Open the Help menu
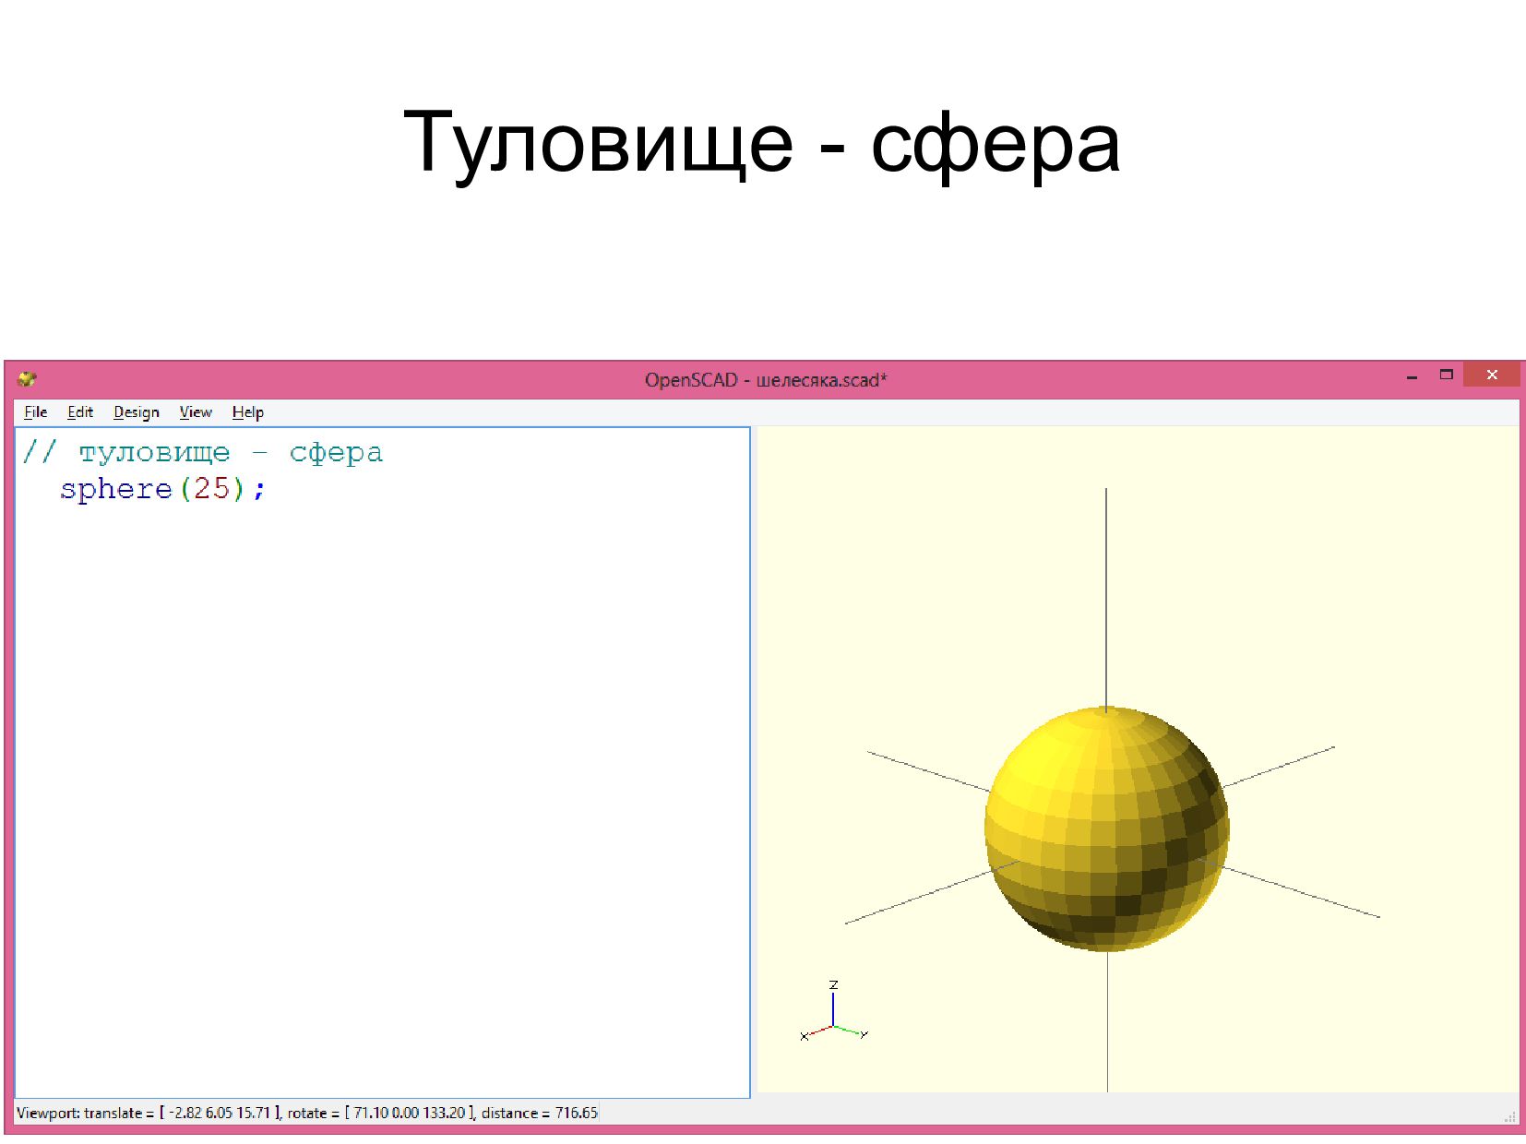Viewport: 1526px width, 1144px height. coord(248,411)
